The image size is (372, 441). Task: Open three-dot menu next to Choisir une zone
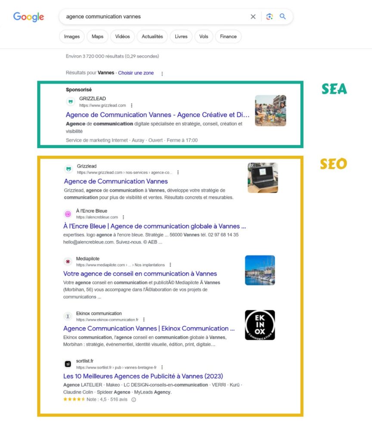click(x=162, y=74)
